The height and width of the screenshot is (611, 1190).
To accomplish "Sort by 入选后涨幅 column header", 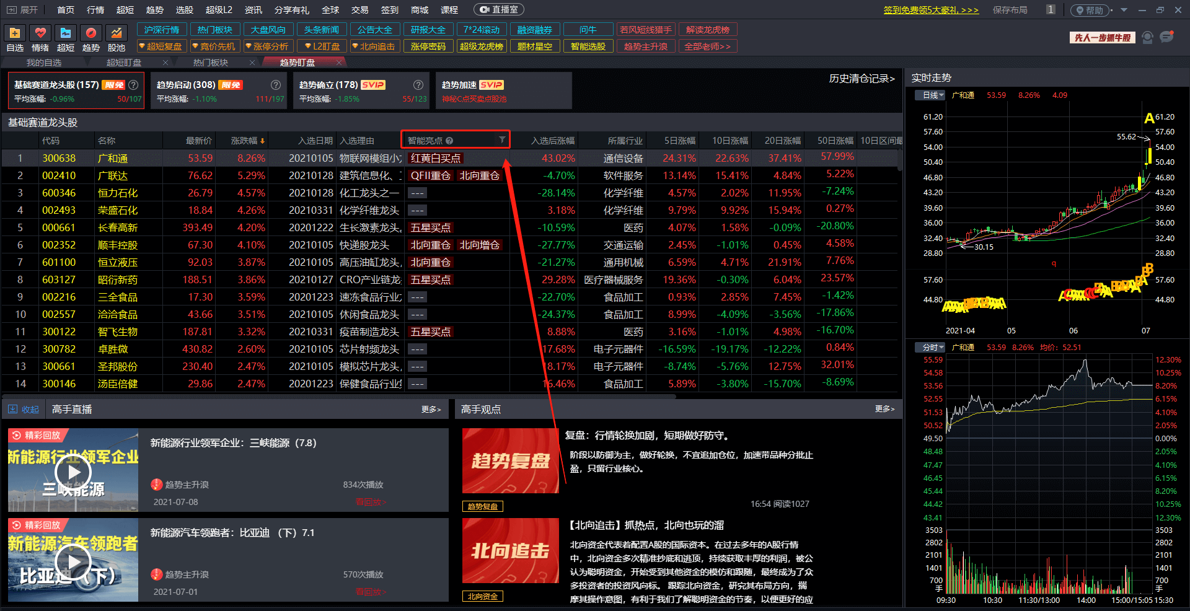I will [x=552, y=141].
